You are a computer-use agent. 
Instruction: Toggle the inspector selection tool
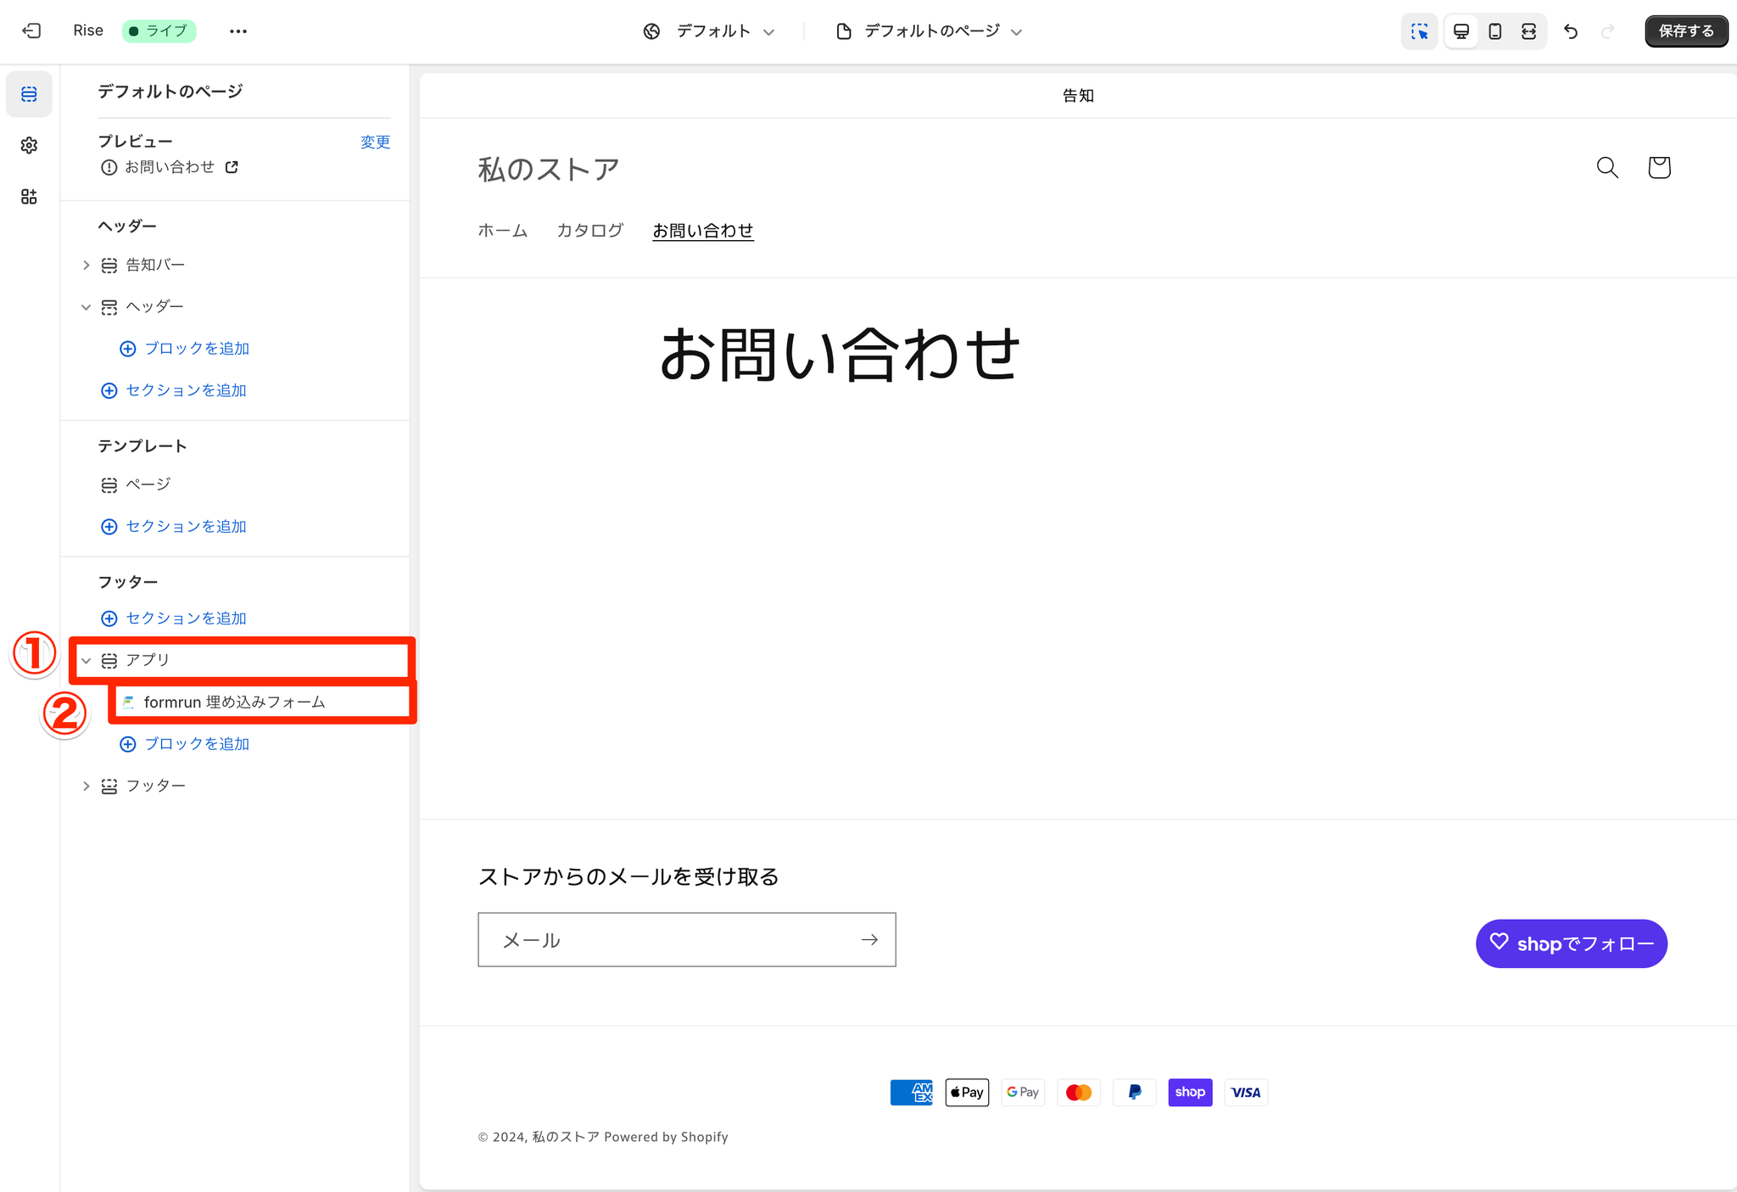click(1419, 31)
